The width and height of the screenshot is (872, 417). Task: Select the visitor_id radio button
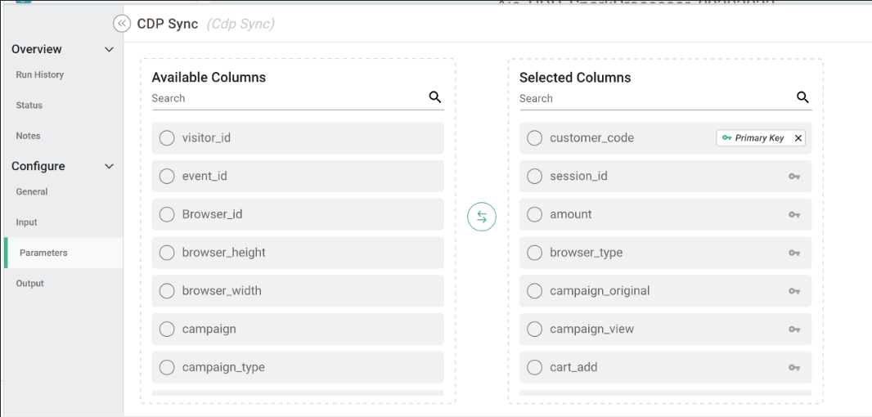(x=167, y=138)
